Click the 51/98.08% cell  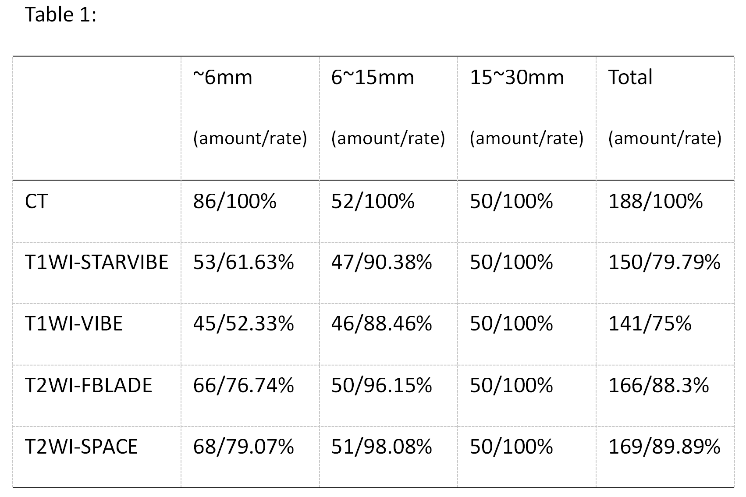coord(381,447)
